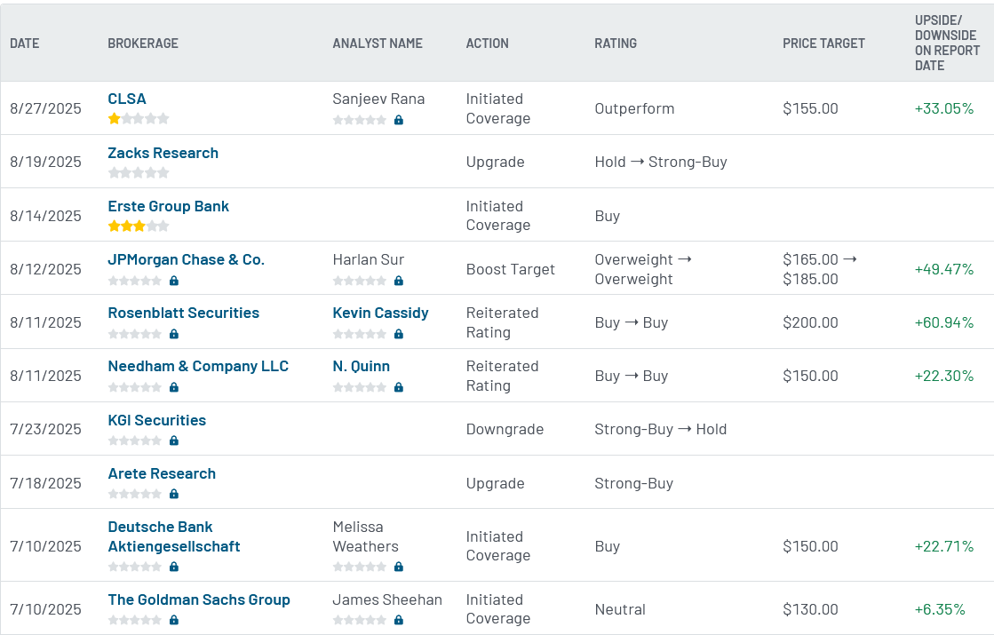Click the Outperform rating cell

pos(634,108)
